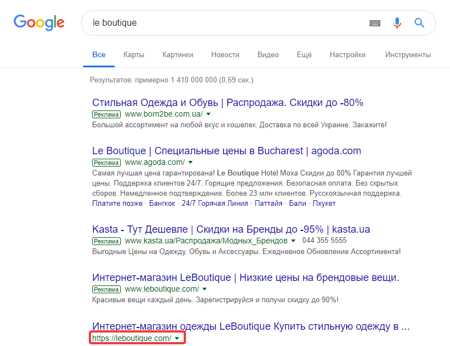This screenshot has height=346, width=450.
Task: Expand the 'Ещё' menu
Action: point(304,55)
